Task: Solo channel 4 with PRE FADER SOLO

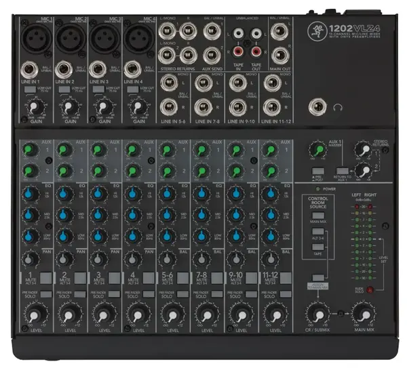Action: pyautogui.click(x=149, y=294)
